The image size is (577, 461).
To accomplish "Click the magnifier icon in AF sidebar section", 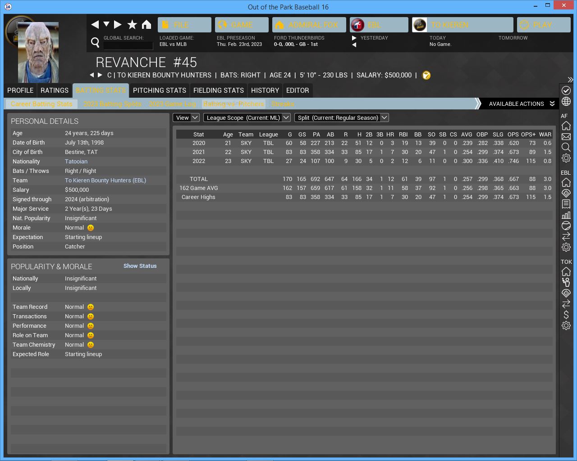I will pyautogui.click(x=566, y=147).
